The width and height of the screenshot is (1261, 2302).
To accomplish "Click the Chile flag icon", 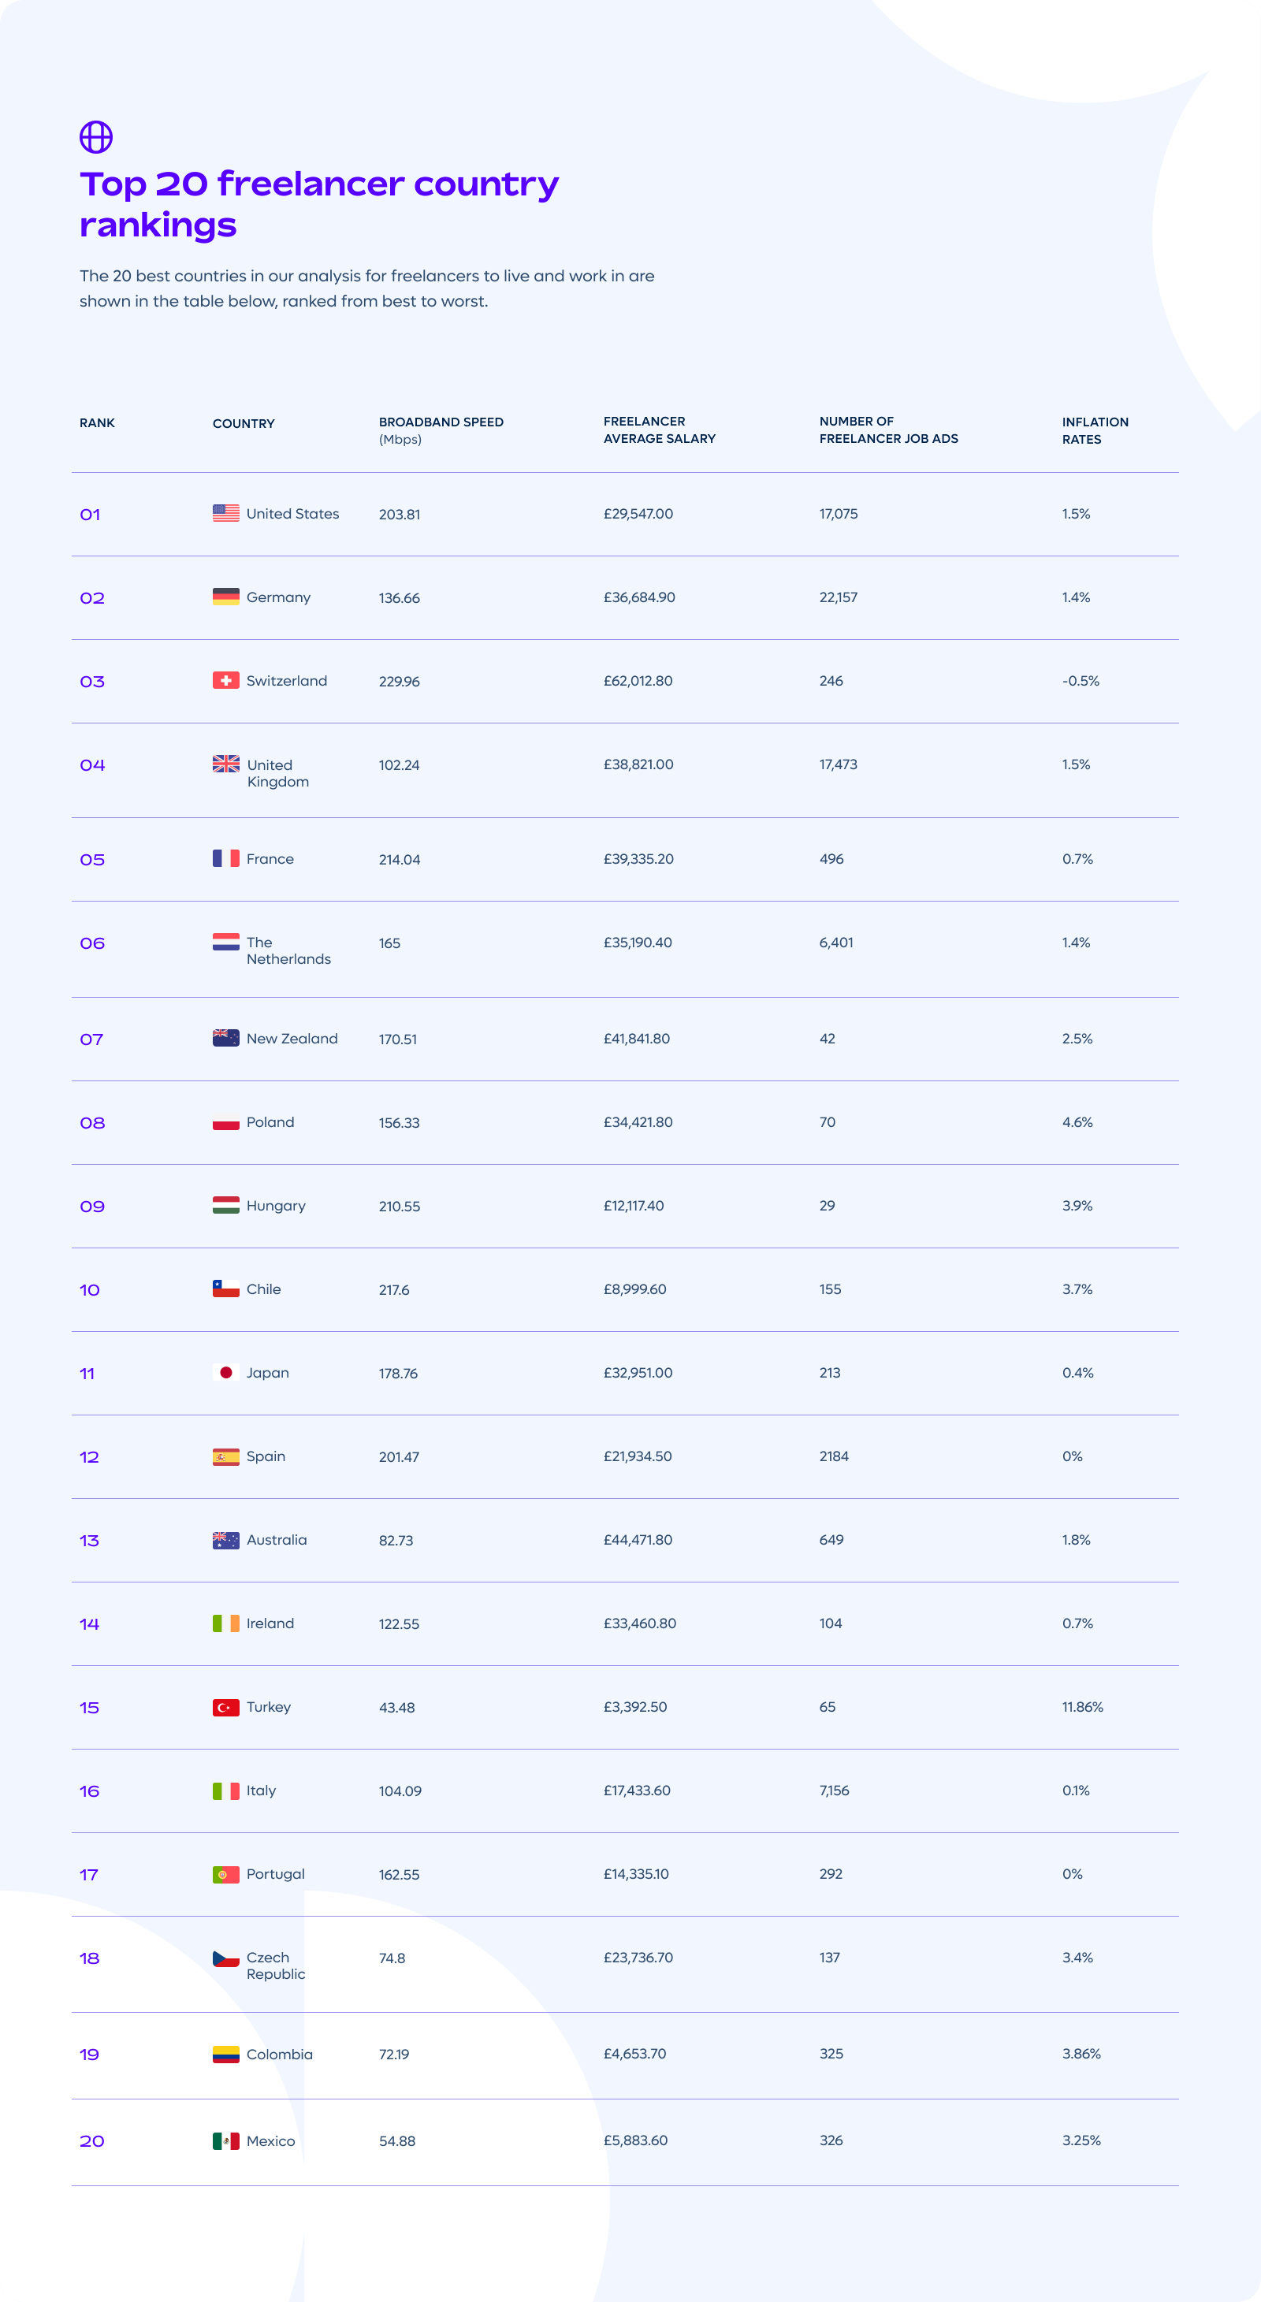I will 225,1288.
